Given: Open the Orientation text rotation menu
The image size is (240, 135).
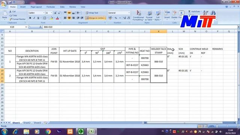Looking at the screenshot, I should coord(78,13).
